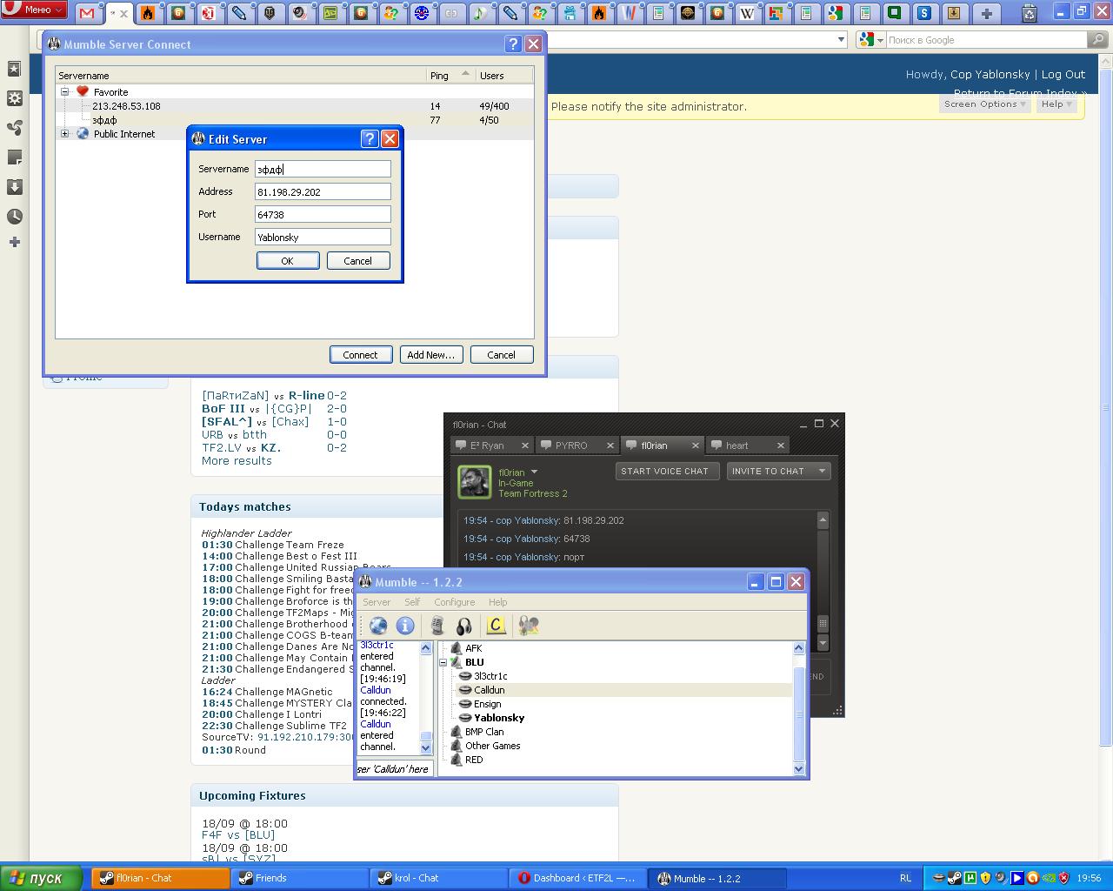Viewport: 1113px width, 891px height.
Task: Collapse the Favorite server group
Action: 64,91
